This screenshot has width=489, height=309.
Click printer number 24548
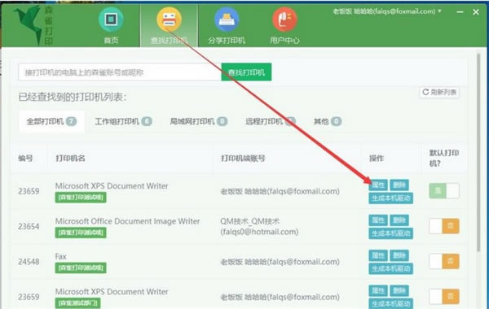pos(29,261)
